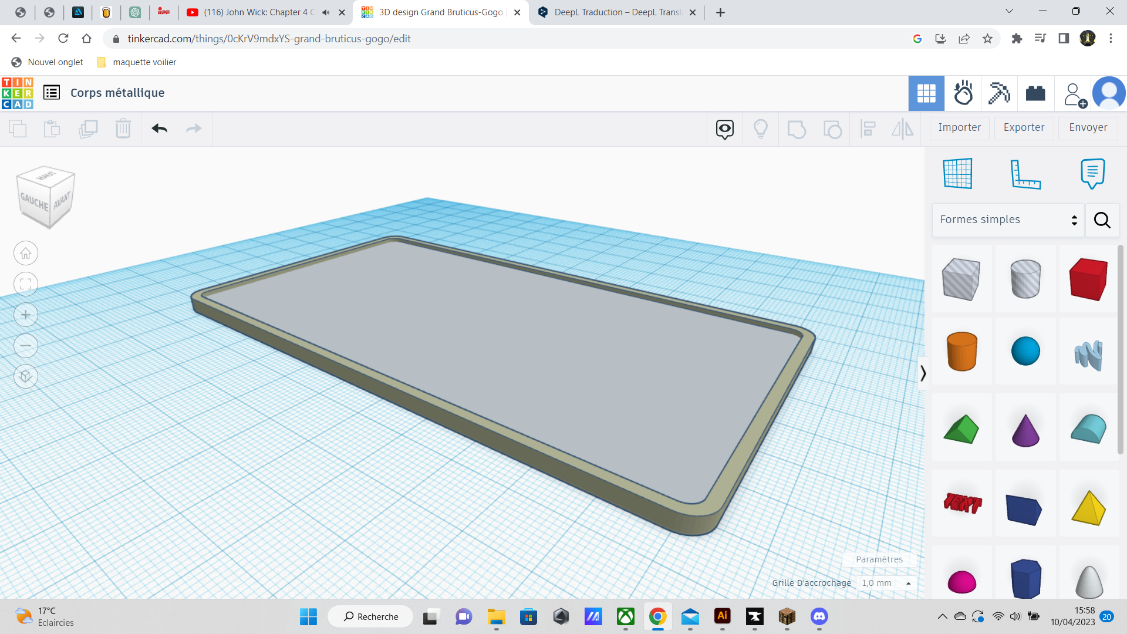This screenshot has height=634, width=1127.
Task: Toggle the notes visibility eye icon
Action: 725,129
